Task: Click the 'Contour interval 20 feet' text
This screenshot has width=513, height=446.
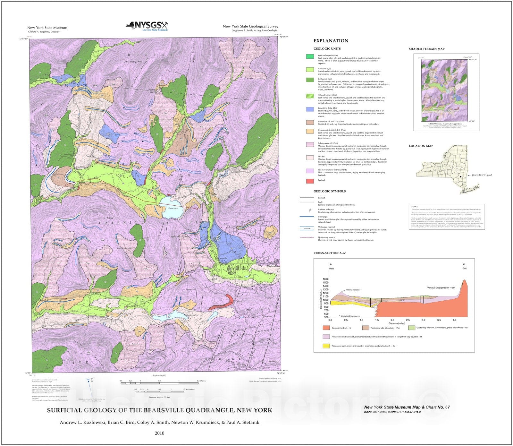Action: pos(159,398)
